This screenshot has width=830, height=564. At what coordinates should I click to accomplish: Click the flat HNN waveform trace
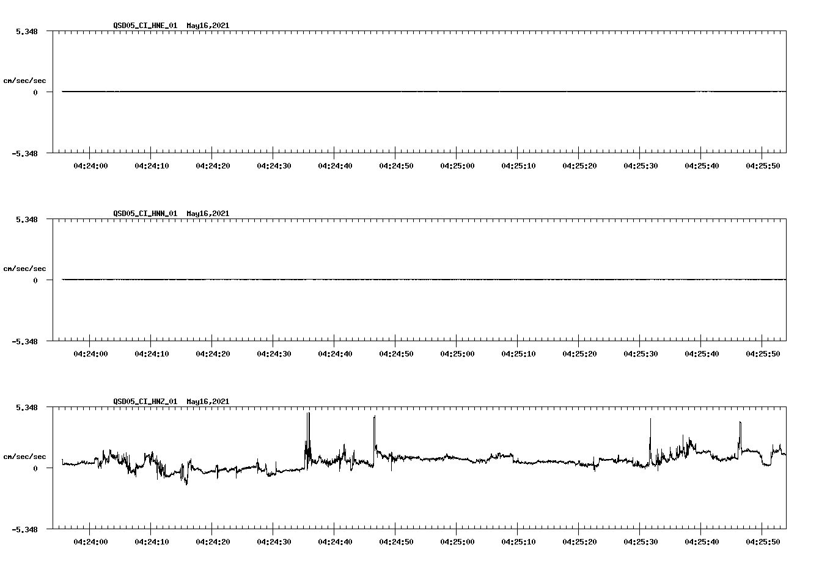[x=367, y=280]
